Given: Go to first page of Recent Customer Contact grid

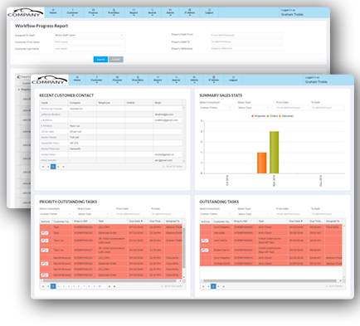Looking at the screenshot, I should click(x=43, y=167).
